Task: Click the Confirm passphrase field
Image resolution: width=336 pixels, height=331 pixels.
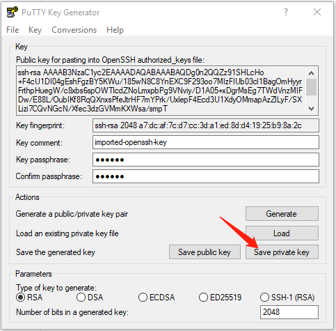Action: (206, 176)
